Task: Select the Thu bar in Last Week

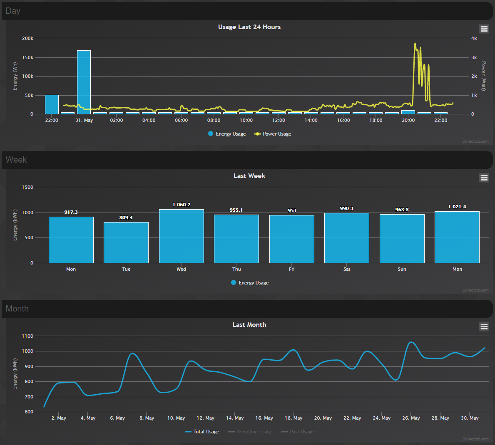Action: 236,239
